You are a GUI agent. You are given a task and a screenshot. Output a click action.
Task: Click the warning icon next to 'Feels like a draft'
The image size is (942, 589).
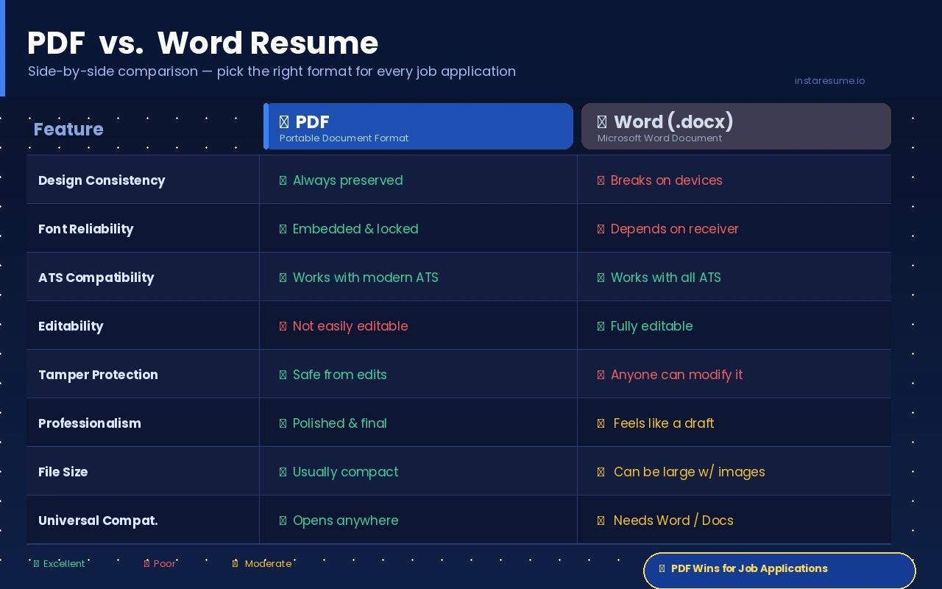point(600,423)
